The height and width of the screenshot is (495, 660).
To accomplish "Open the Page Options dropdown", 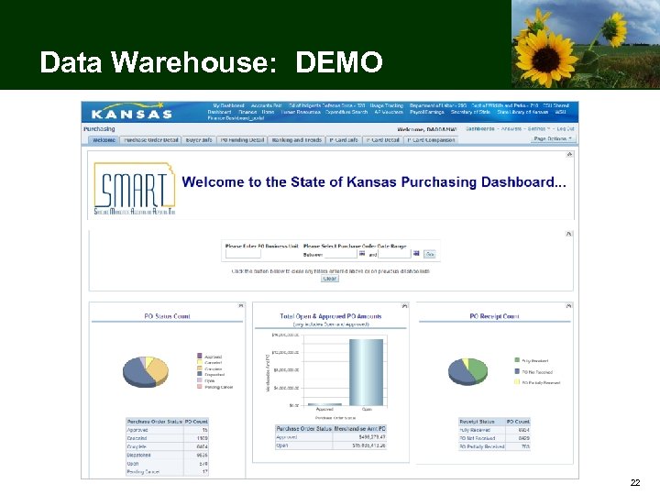I will coord(553,138).
